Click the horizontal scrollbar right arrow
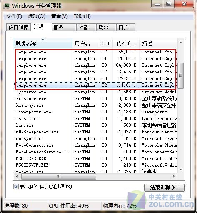The height and width of the screenshot is (213, 197). point(173,177)
